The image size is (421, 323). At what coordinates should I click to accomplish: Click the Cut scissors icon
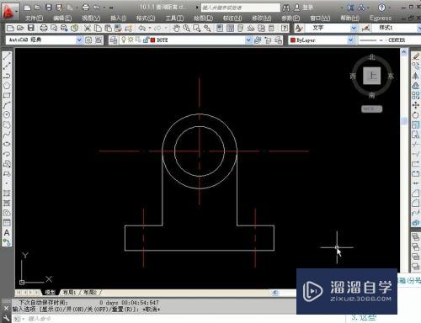point(88,28)
